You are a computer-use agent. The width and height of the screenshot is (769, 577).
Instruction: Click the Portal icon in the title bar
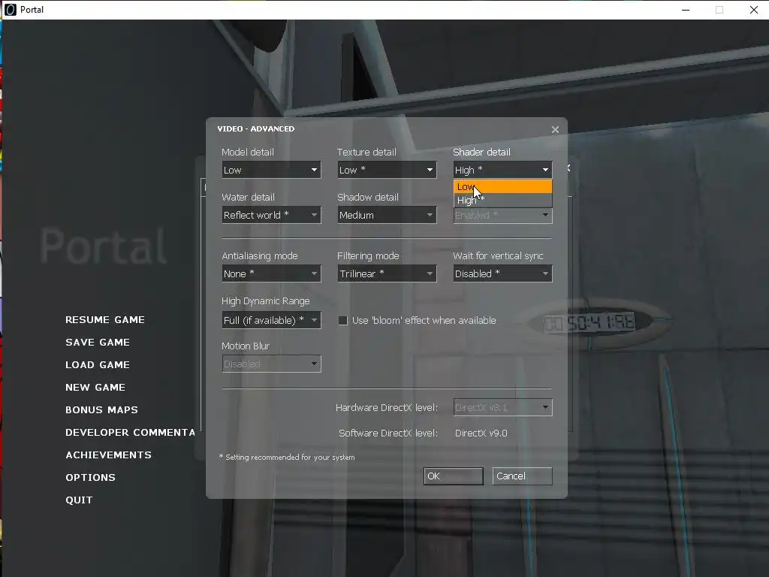[10, 9]
